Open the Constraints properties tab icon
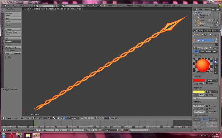 [x=213, y=31]
